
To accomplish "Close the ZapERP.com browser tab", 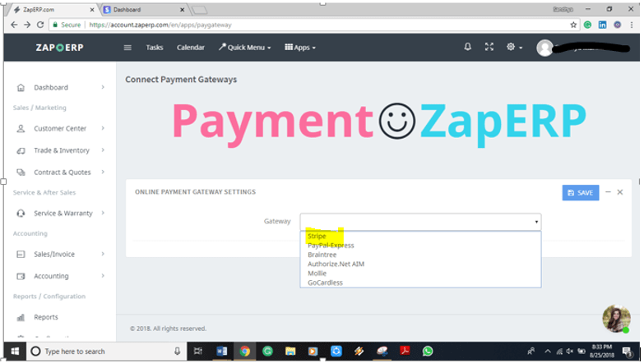I will click(91, 9).
